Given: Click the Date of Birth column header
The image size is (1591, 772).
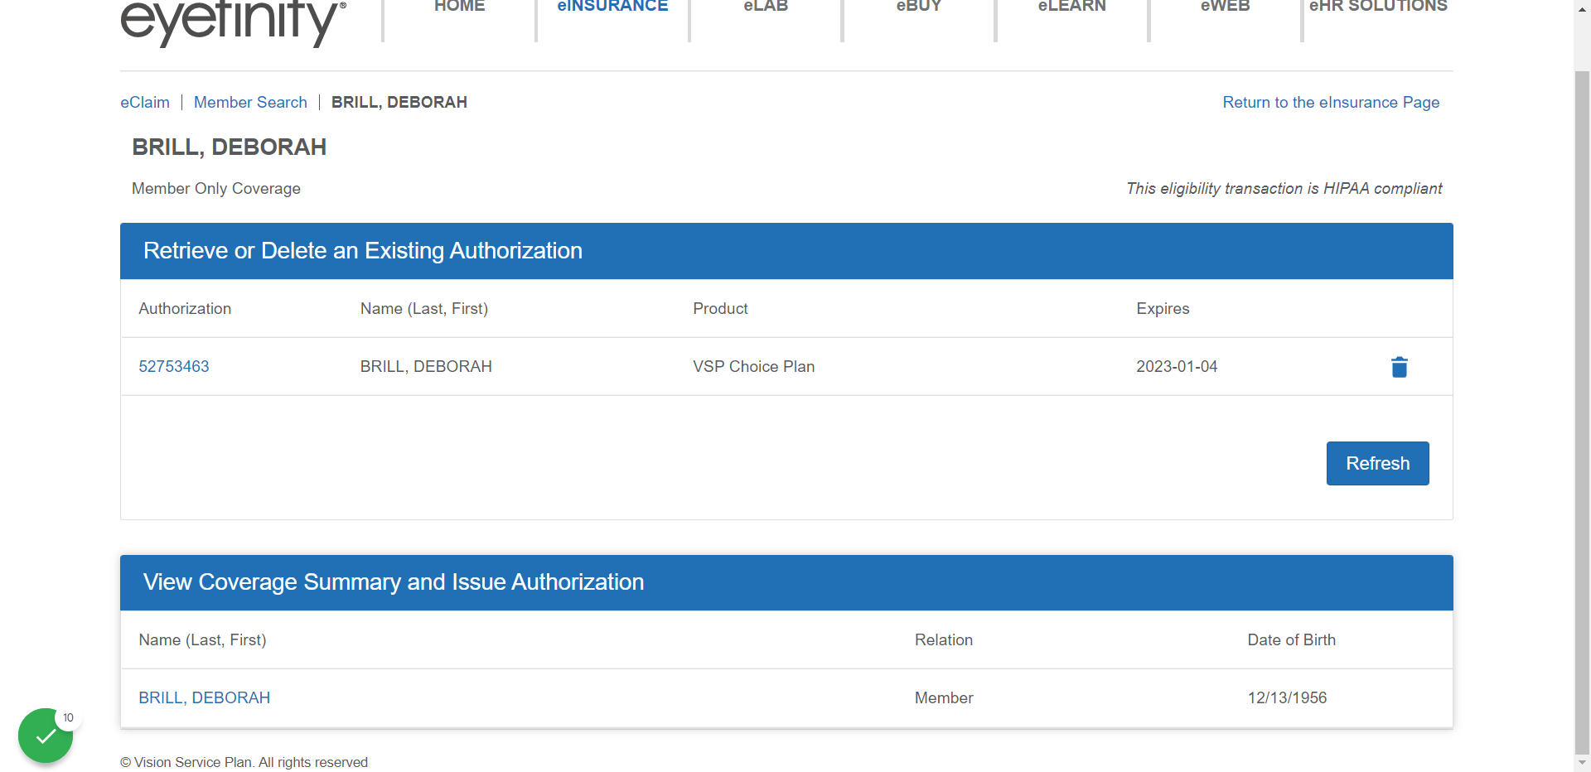Looking at the screenshot, I should (x=1291, y=639).
